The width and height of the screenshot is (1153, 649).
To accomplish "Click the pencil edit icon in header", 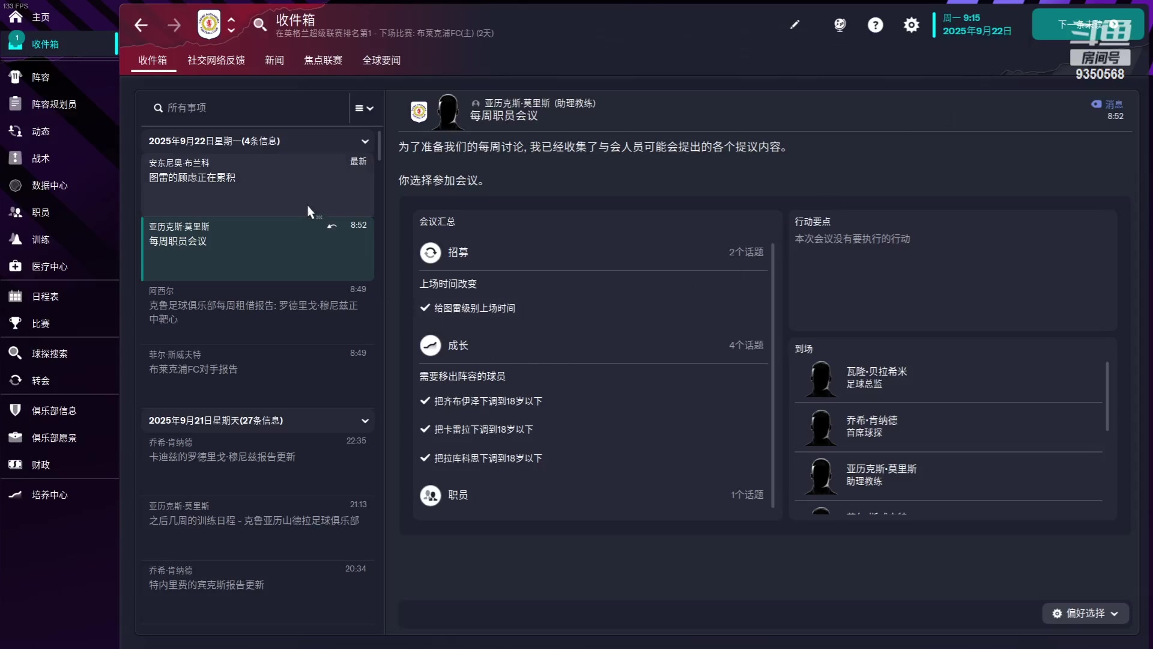I will [794, 25].
